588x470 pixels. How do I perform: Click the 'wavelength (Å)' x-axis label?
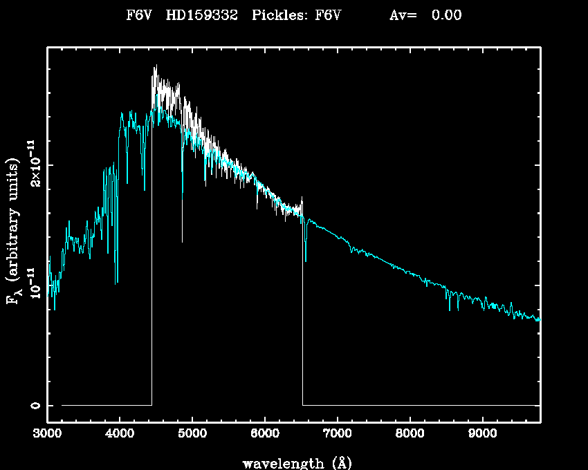(293, 462)
